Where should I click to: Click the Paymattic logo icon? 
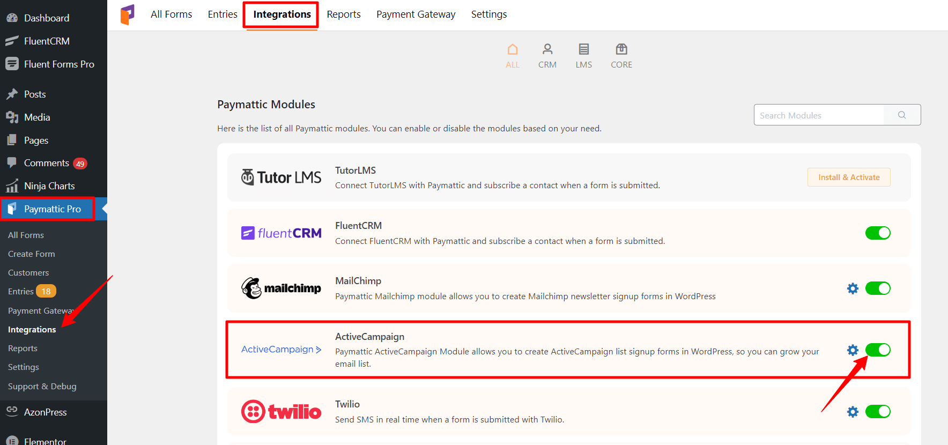[128, 14]
